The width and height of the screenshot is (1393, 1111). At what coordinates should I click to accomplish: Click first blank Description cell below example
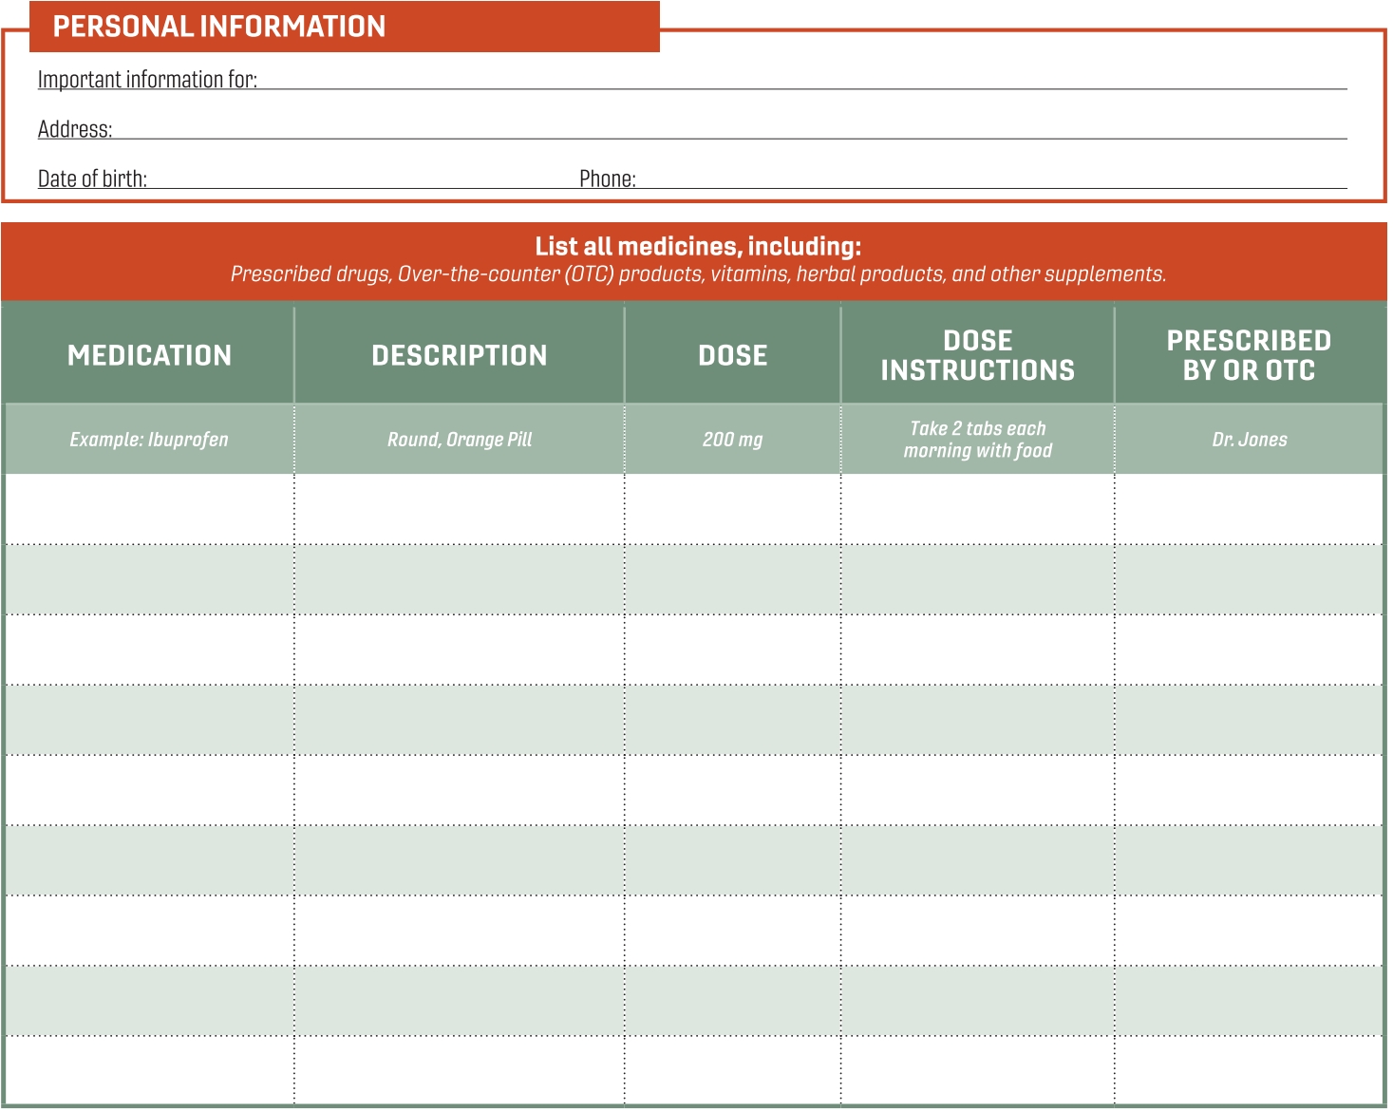click(460, 509)
